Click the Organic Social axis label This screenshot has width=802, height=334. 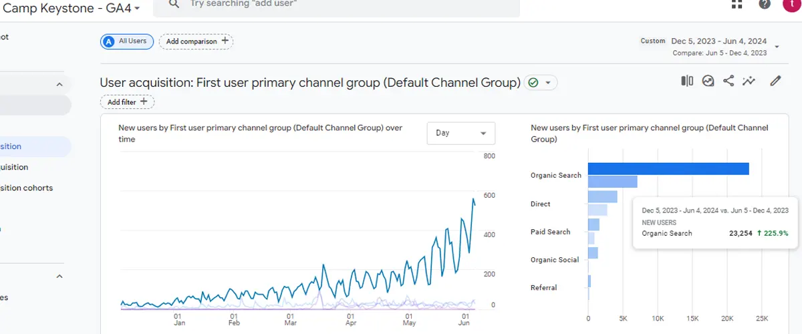point(555,260)
